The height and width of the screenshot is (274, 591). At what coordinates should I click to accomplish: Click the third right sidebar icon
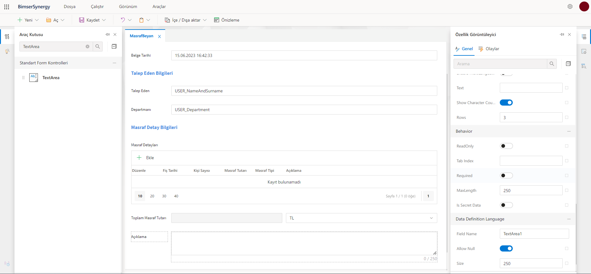584,66
